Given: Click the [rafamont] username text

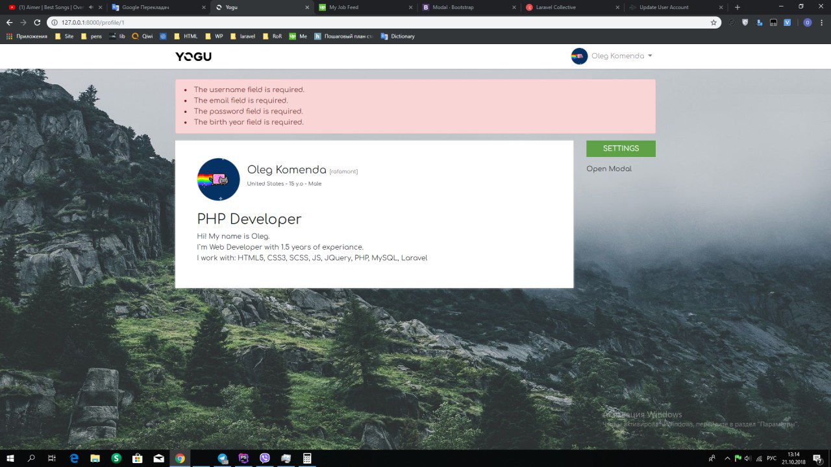Looking at the screenshot, I should [343, 171].
